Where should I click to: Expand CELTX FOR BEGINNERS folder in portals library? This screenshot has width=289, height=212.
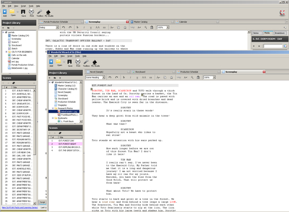6,52
